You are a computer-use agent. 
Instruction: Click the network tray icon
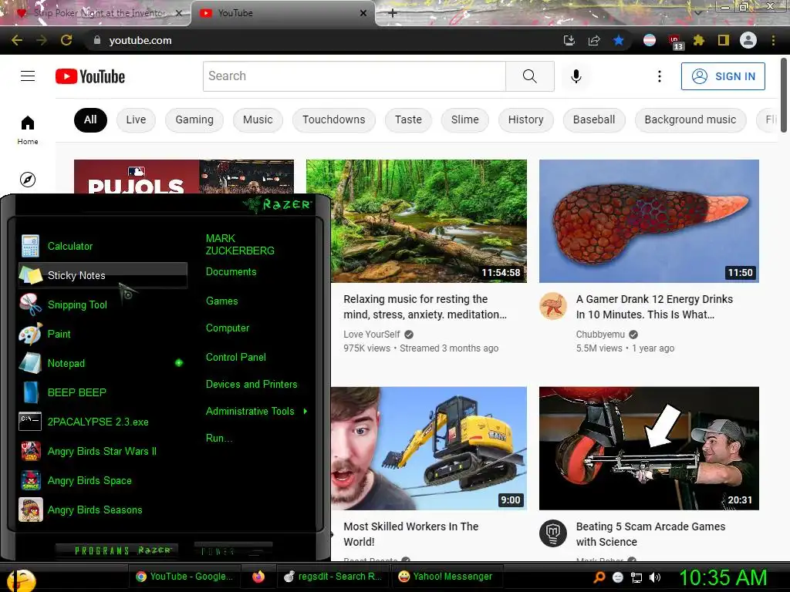(636, 577)
